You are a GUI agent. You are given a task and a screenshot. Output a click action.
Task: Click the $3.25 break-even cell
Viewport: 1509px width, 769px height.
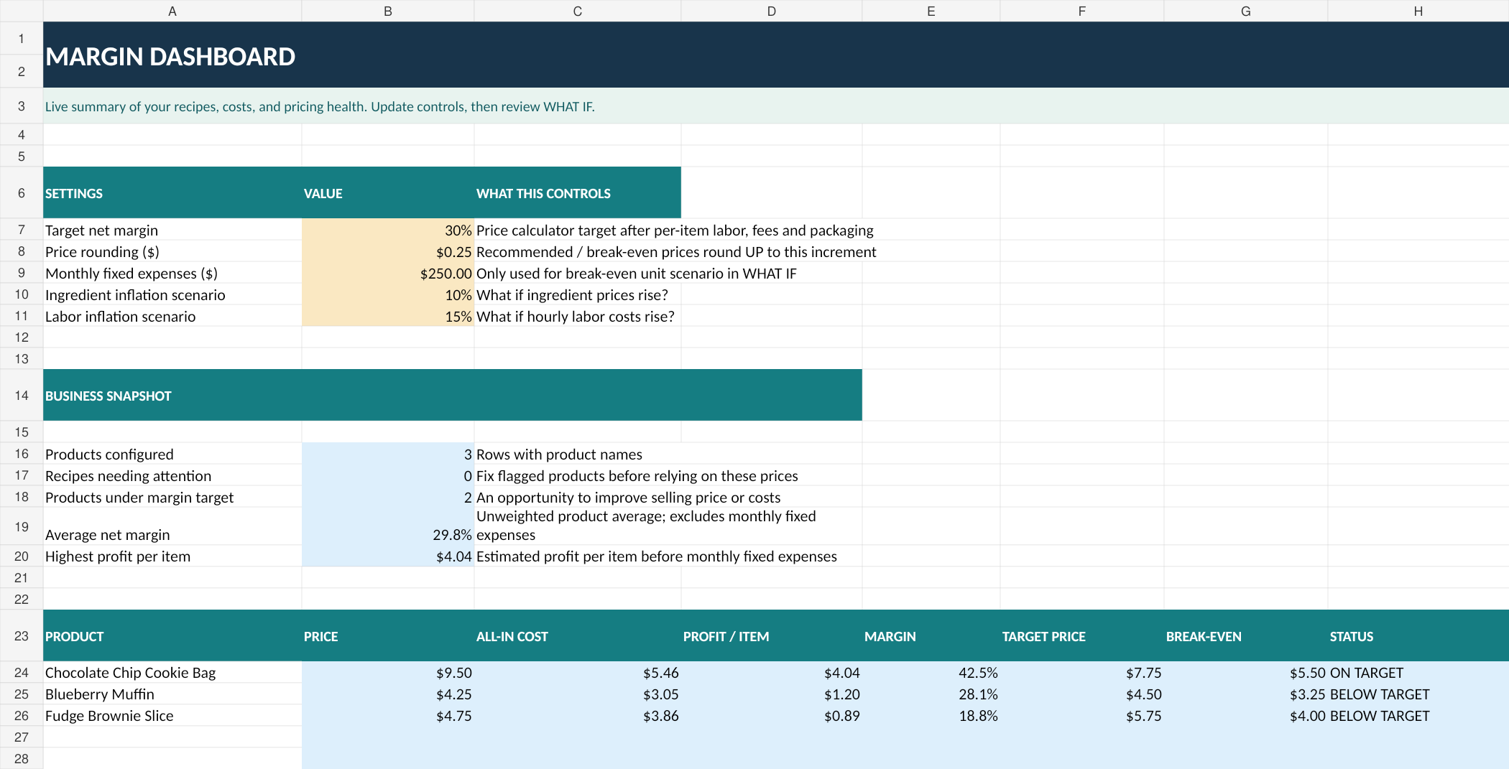(1246, 694)
